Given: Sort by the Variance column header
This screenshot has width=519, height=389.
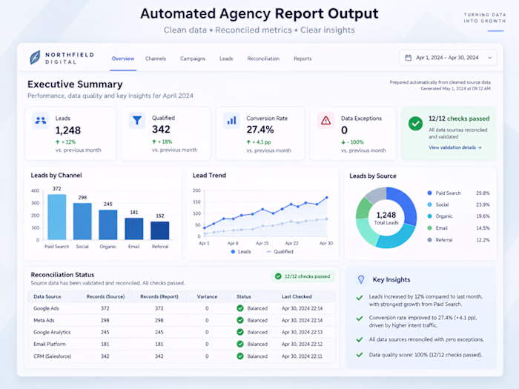Looking at the screenshot, I should click(207, 296).
